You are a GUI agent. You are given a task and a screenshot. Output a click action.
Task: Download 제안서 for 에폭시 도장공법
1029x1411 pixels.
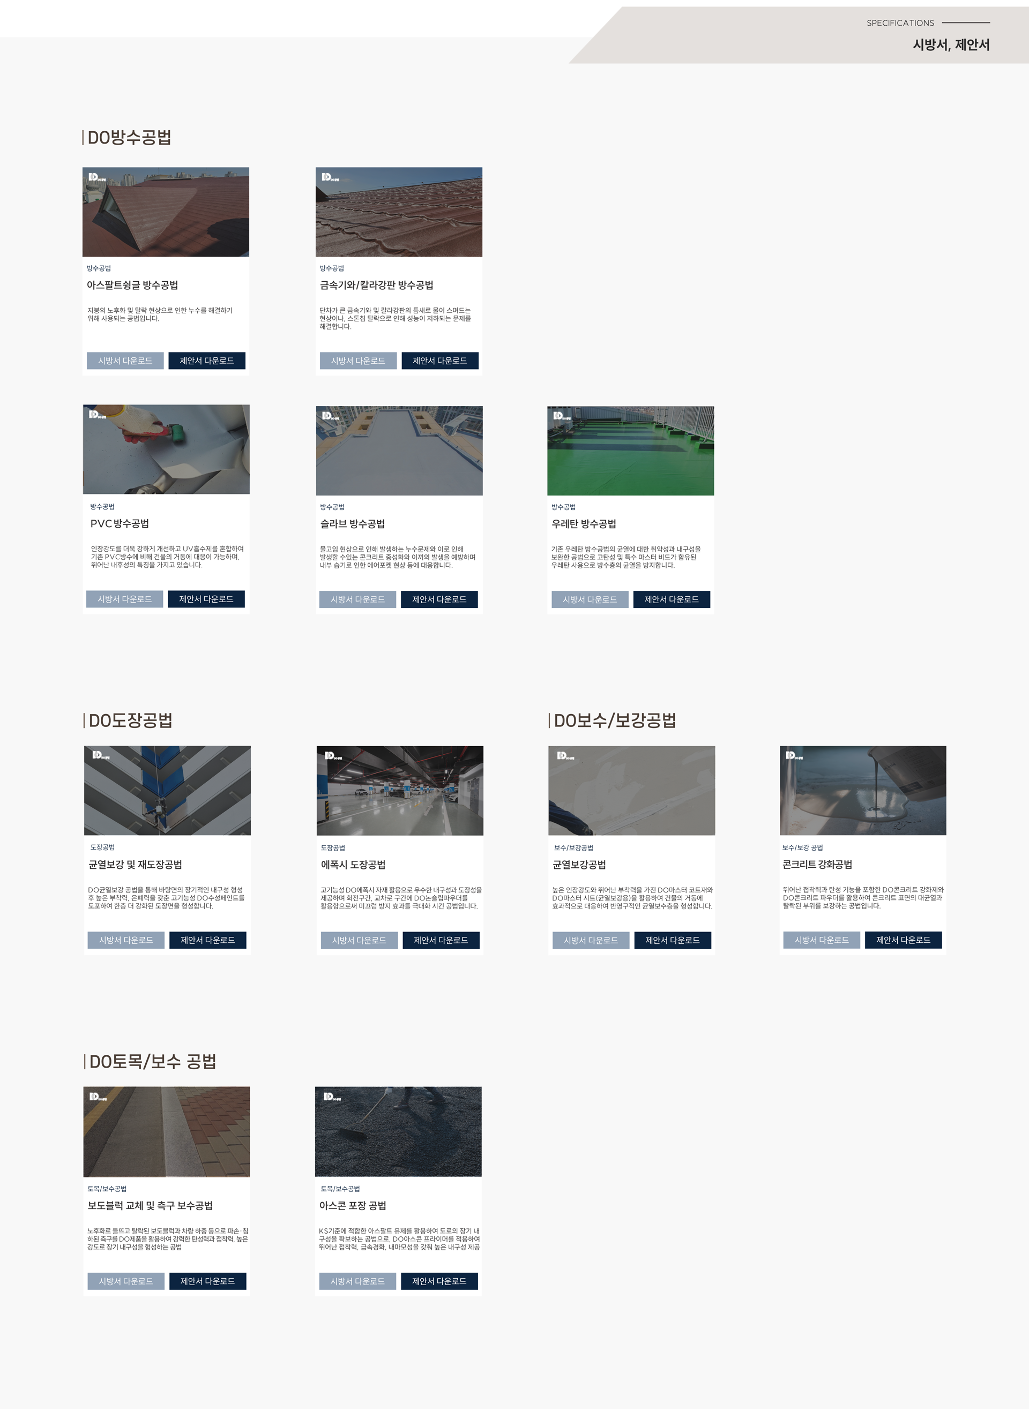pyautogui.click(x=441, y=941)
